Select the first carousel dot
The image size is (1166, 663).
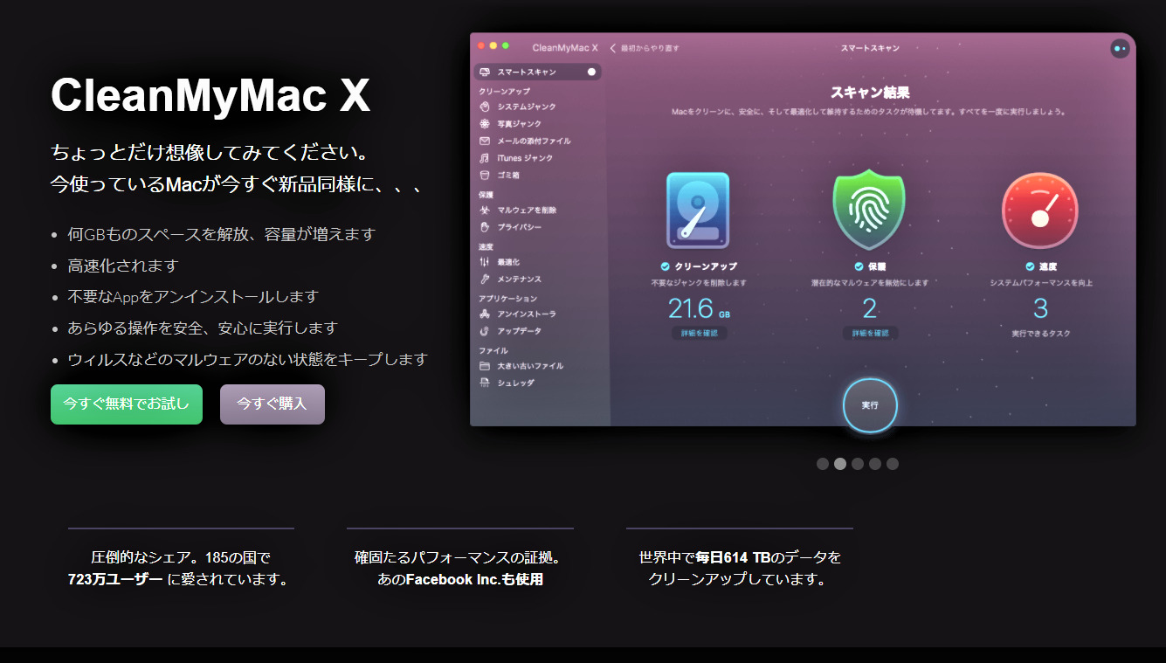[x=823, y=464]
